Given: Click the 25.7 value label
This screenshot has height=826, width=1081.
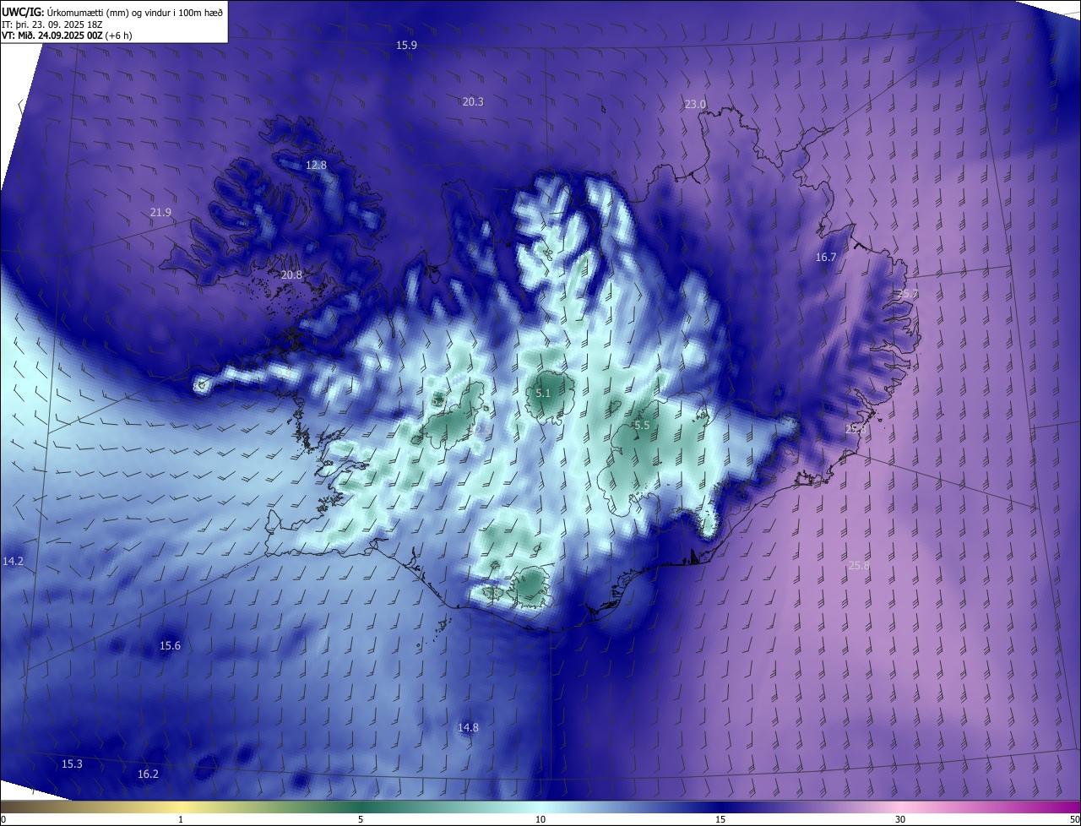Looking at the screenshot, I should click(908, 293).
